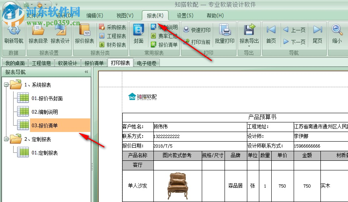The width and height of the screenshot is (348, 202).
Task: Open 报表目录 report directory
Action: point(38,34)
